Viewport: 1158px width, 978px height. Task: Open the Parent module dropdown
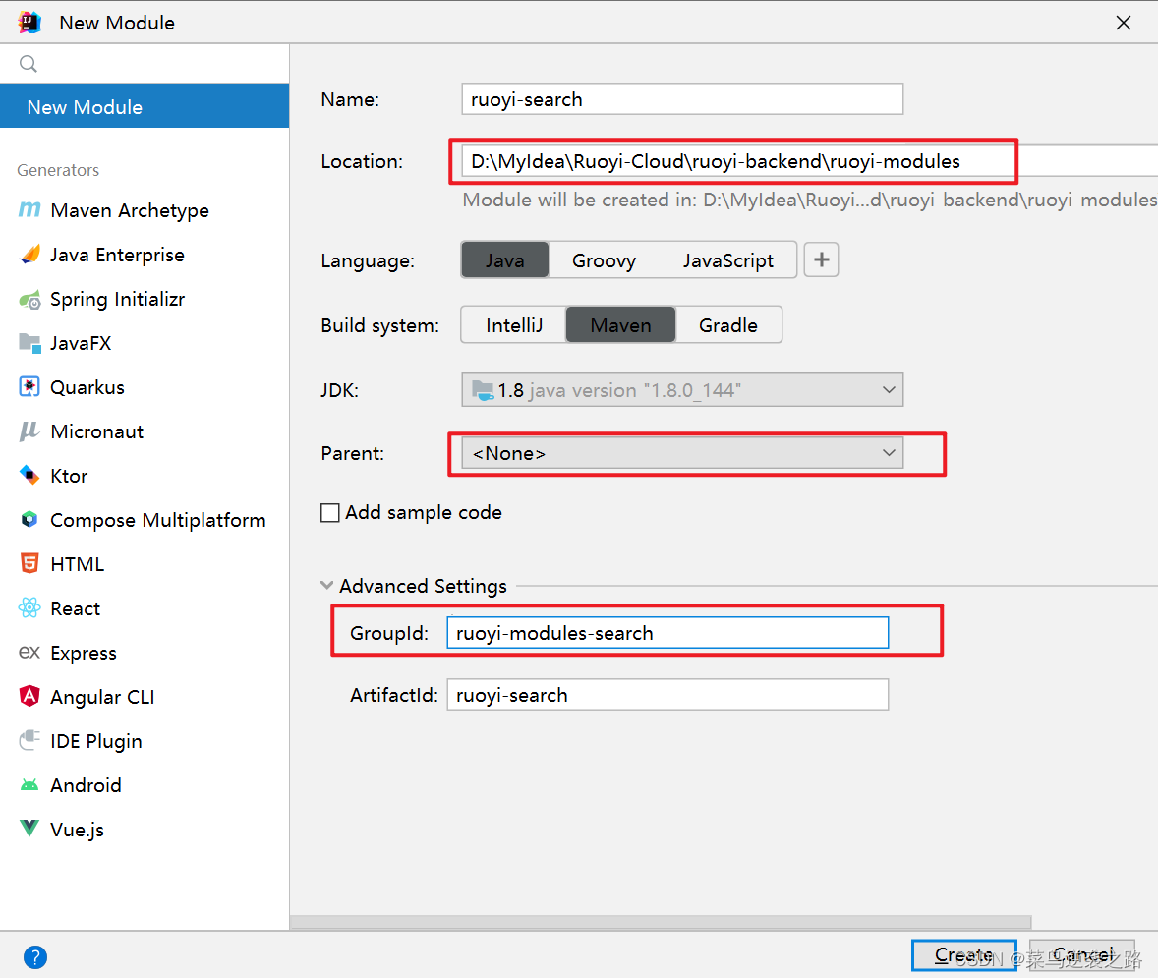[682, 453]
